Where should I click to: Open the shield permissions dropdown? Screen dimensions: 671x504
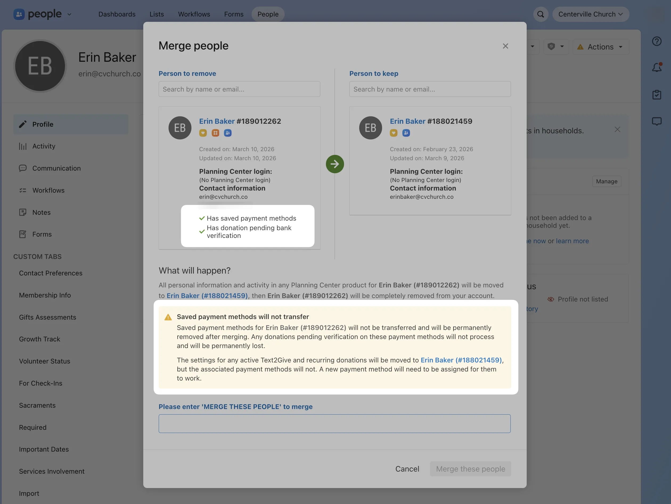tap(556, 47)
